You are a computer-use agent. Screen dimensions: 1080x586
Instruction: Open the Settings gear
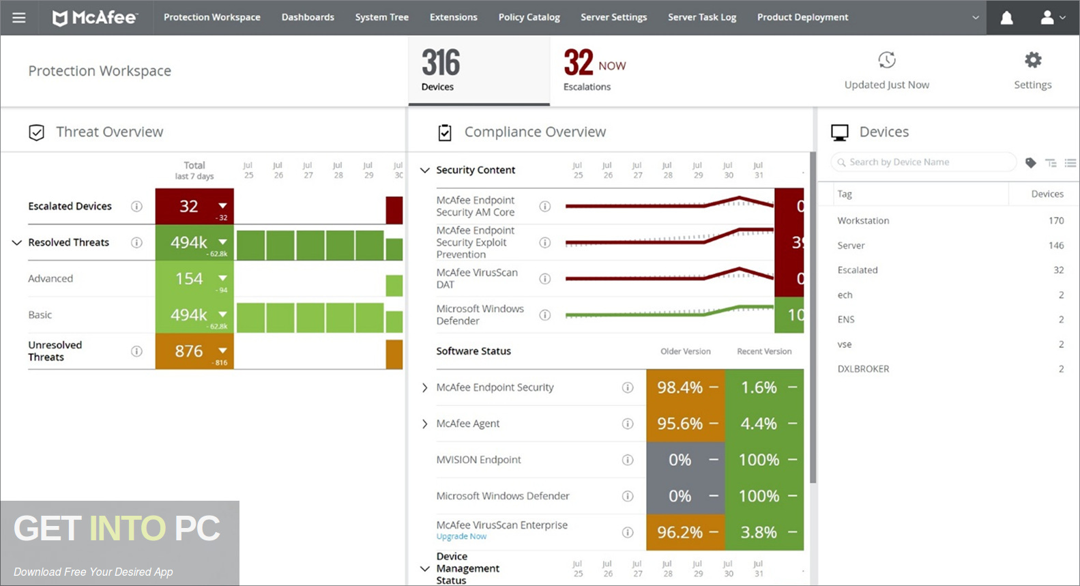1033,60
